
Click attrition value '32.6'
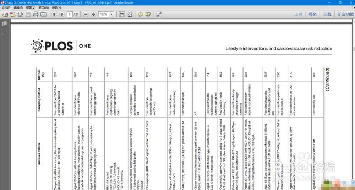(55, 75)
